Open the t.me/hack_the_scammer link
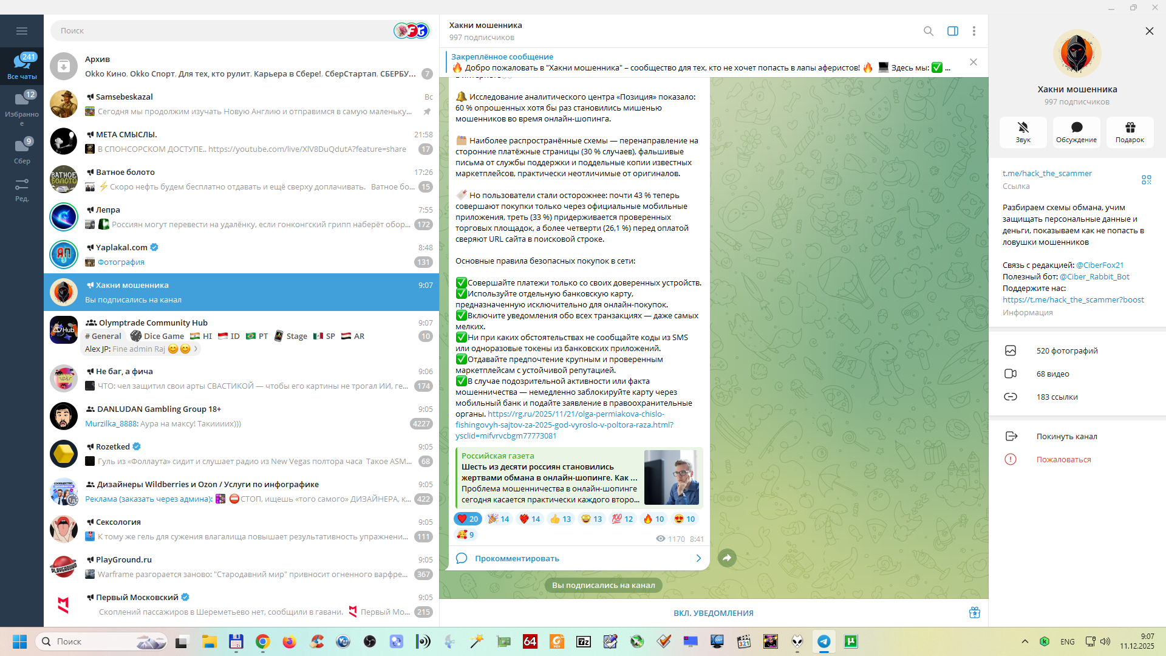1166x656 pixels. pos(1046,173)
